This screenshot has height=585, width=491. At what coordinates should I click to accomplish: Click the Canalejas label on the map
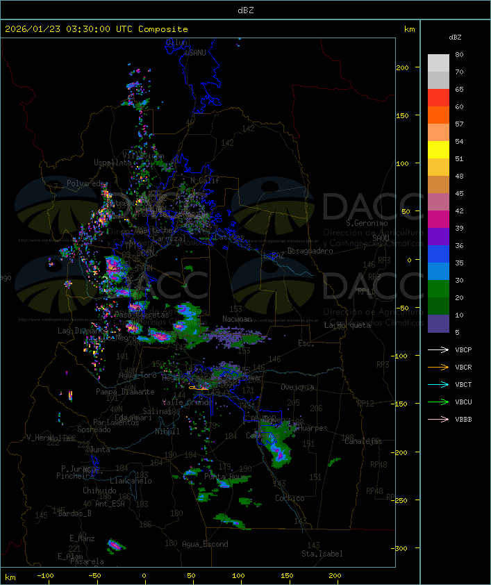(363, 441)
